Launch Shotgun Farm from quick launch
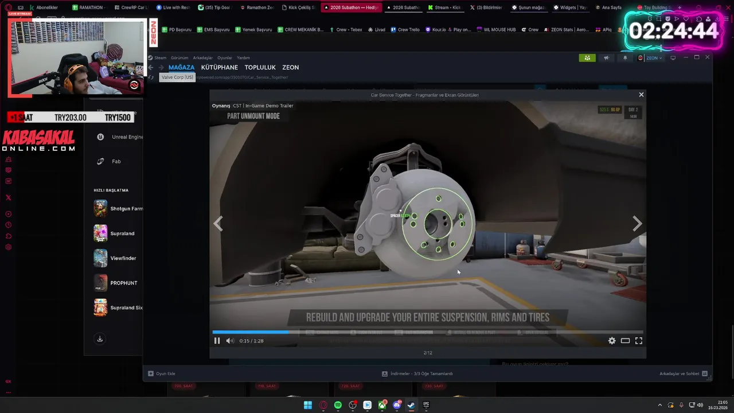Screen dimensions: 734x413 [118, 209]
